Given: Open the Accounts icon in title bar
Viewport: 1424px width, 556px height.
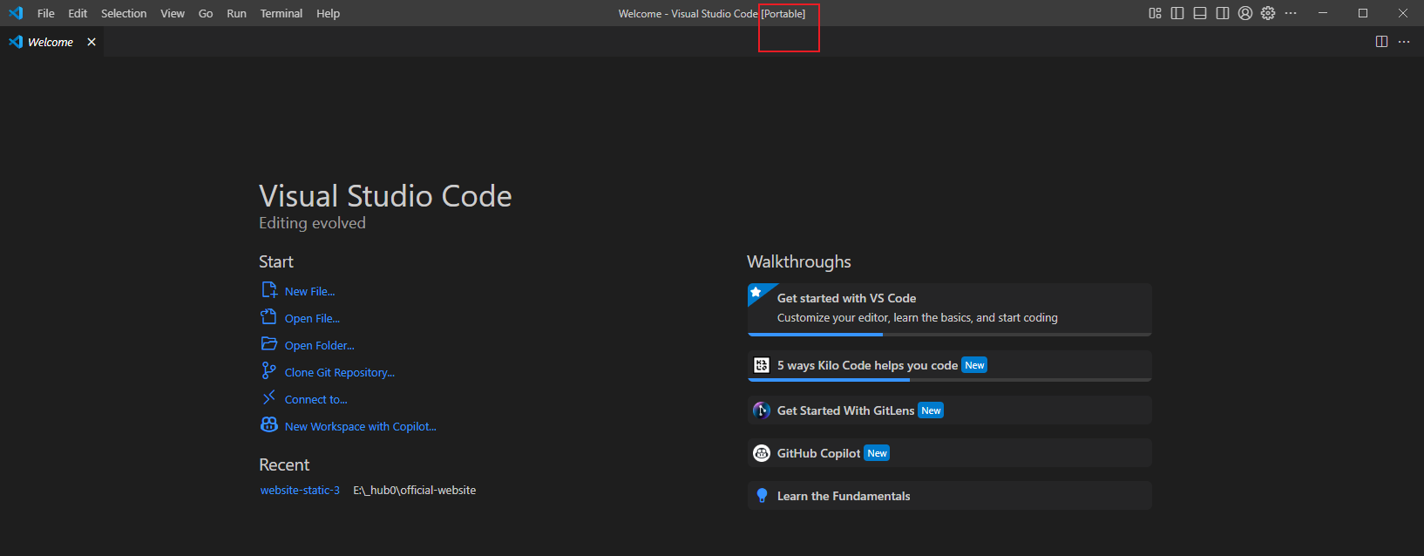Looking at the screenshot, I should pos(1245,13).
